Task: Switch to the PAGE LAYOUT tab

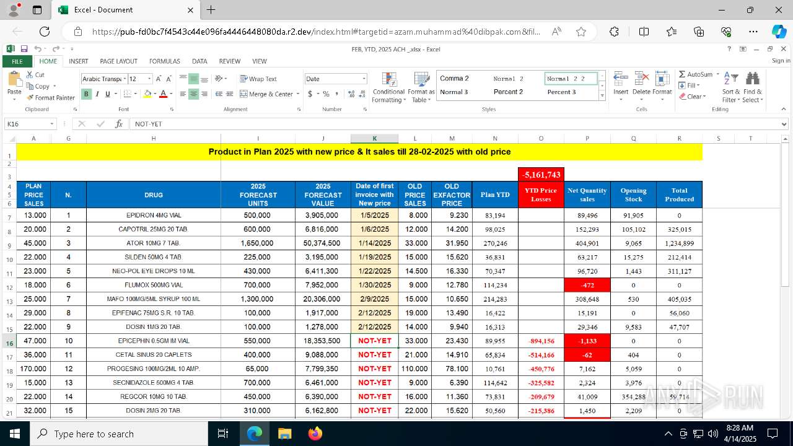Action: [118, 61]
